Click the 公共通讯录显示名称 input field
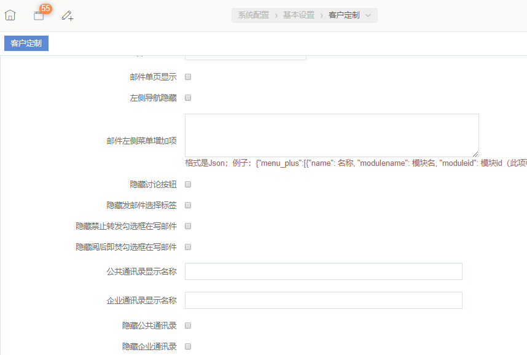The width and height of the screenshot is (527, 355). [323, 271]
